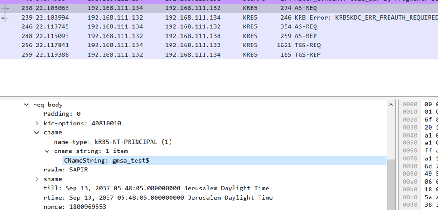Viewport: 438px width, 210px height.
Task: Collapse the cname tree node
Action: 37,132
